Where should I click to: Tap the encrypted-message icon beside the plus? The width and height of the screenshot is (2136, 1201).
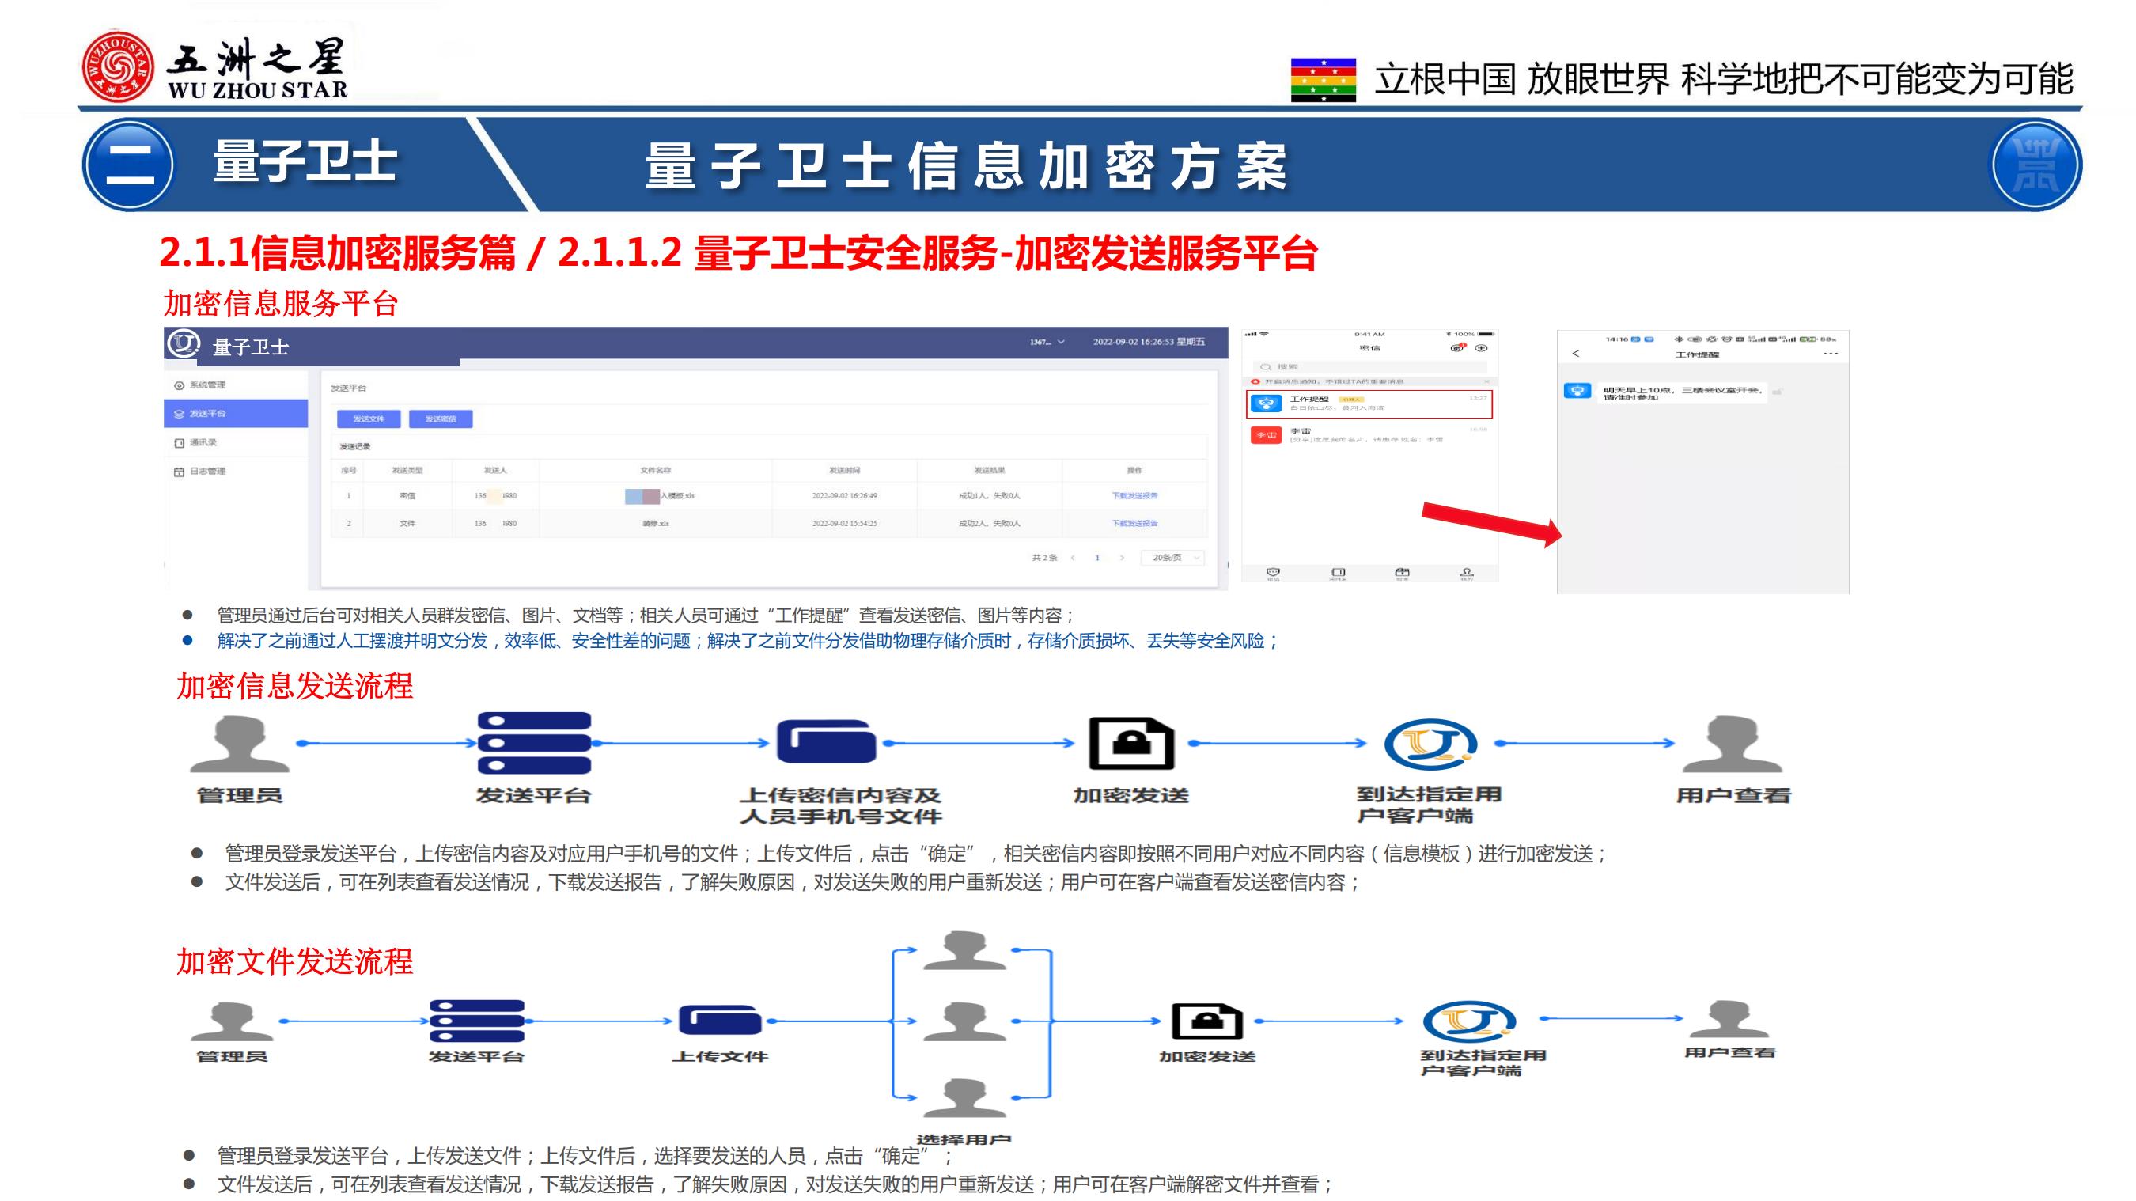click(x=1457, y=349)
